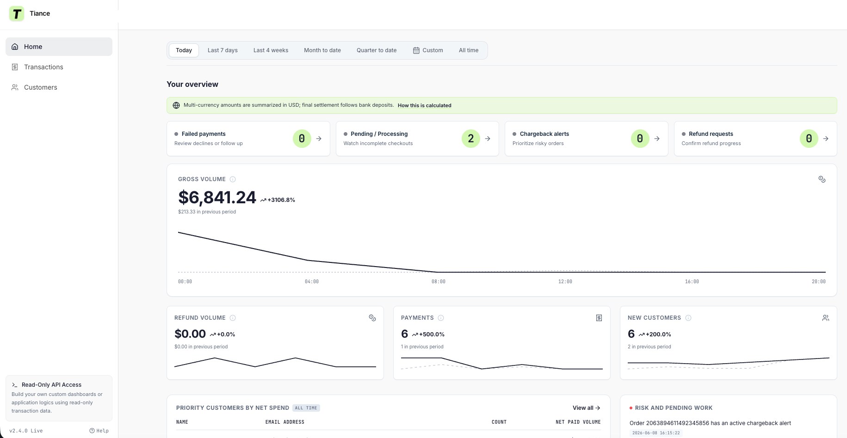Click the globe icon in currency notice
Viewport: 847px width, 438px height.
[176, 105]
